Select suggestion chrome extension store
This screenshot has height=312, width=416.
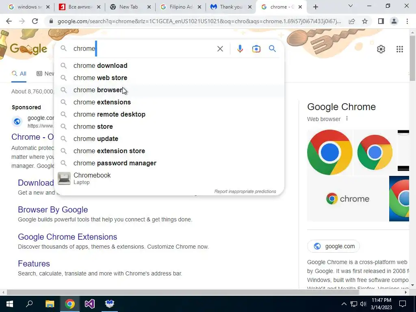(169, 151)
